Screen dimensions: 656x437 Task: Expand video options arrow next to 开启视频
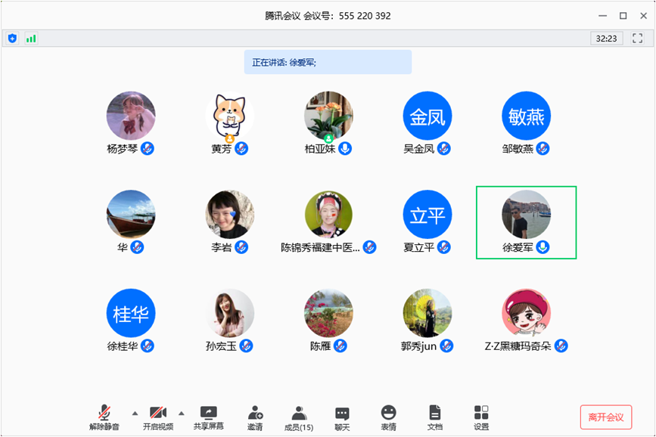click(x=181, y=413)
